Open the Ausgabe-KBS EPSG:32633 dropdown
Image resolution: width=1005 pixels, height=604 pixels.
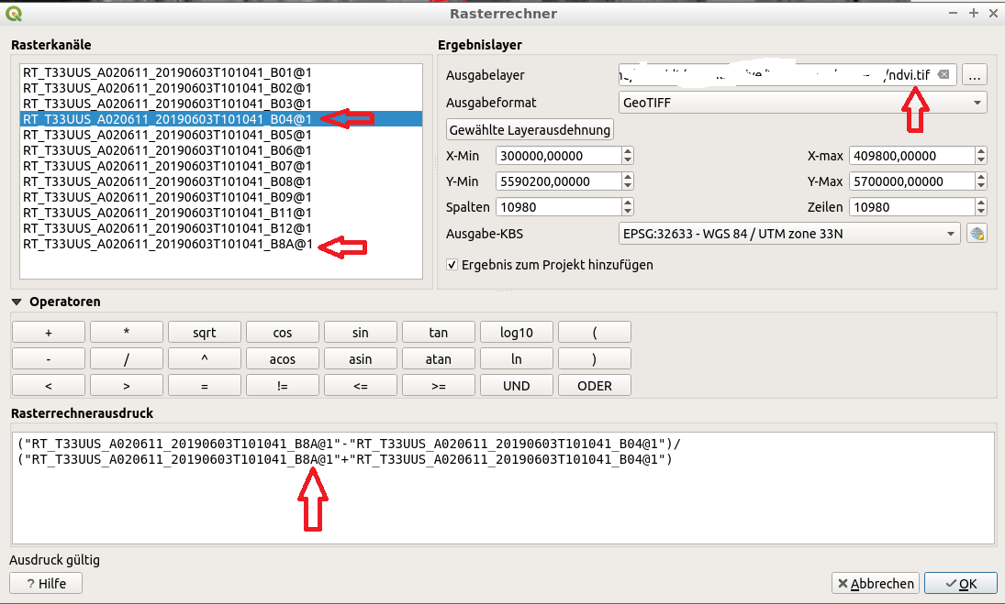(789, 234)
